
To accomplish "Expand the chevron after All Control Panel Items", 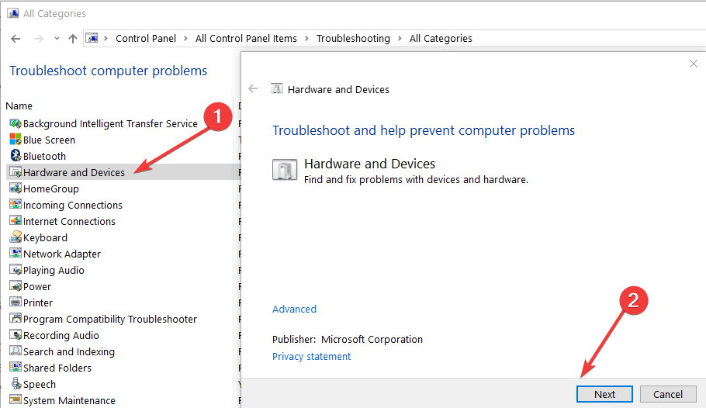I will [306, 39].
